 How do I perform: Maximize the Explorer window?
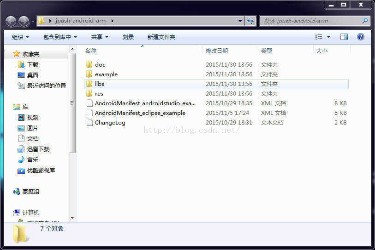(344, 5)
